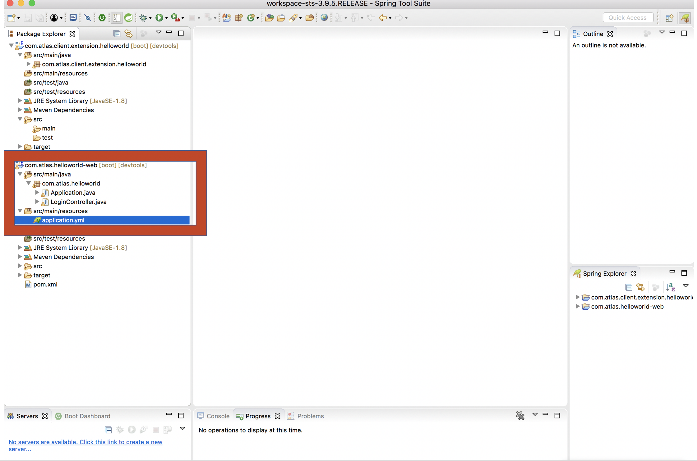Select the lower Maven Dependencies node
697x461 pixels.
point(63,257)
